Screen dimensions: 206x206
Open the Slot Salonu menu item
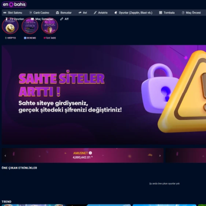click(x=13, y=13)
